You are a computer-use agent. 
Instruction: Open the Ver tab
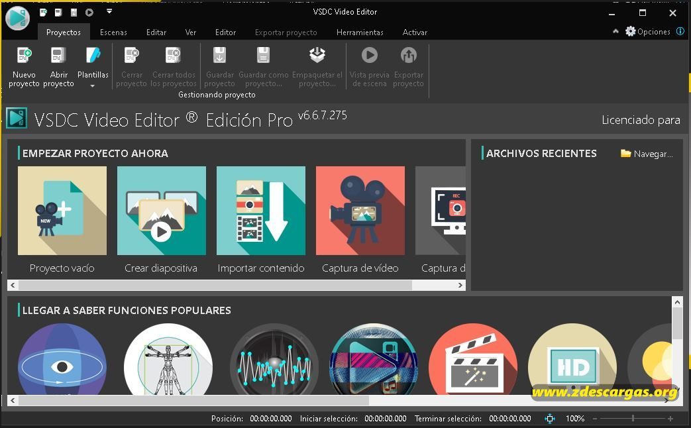(x=190, y=32)
